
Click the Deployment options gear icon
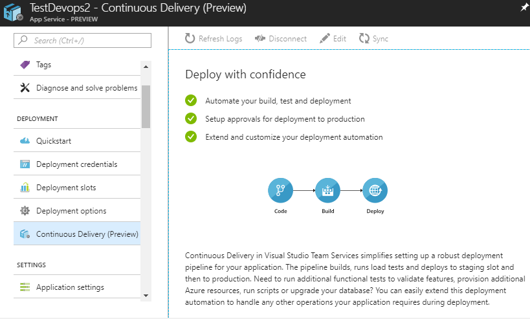pos(25,211)
